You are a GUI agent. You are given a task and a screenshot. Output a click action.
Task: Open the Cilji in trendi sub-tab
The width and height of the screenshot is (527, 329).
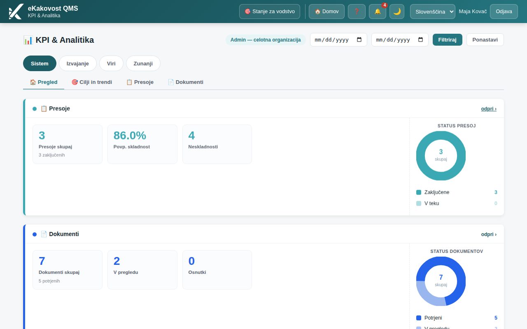click(92, 82)
